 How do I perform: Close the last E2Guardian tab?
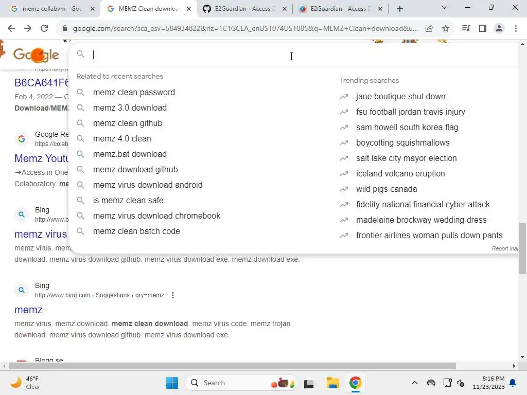[380, 9]
